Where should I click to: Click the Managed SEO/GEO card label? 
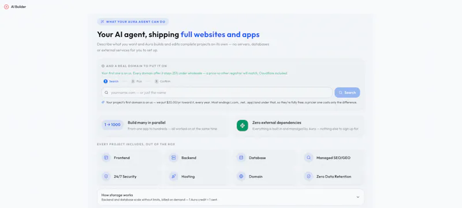(x=334, y=158)
